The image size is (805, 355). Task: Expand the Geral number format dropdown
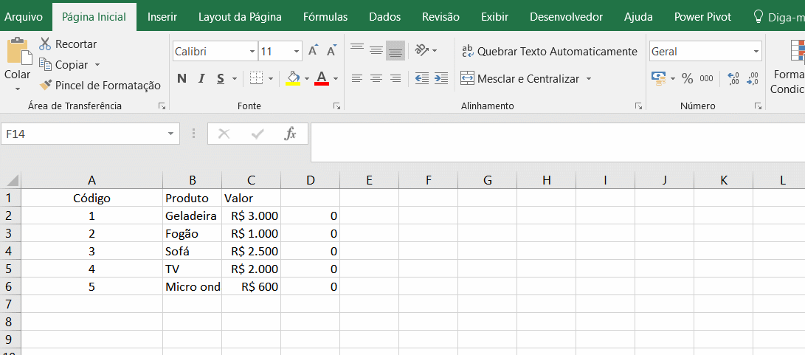(756, 52)
